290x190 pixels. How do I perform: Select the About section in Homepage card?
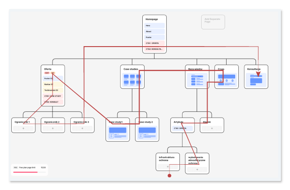pos(154,32)
